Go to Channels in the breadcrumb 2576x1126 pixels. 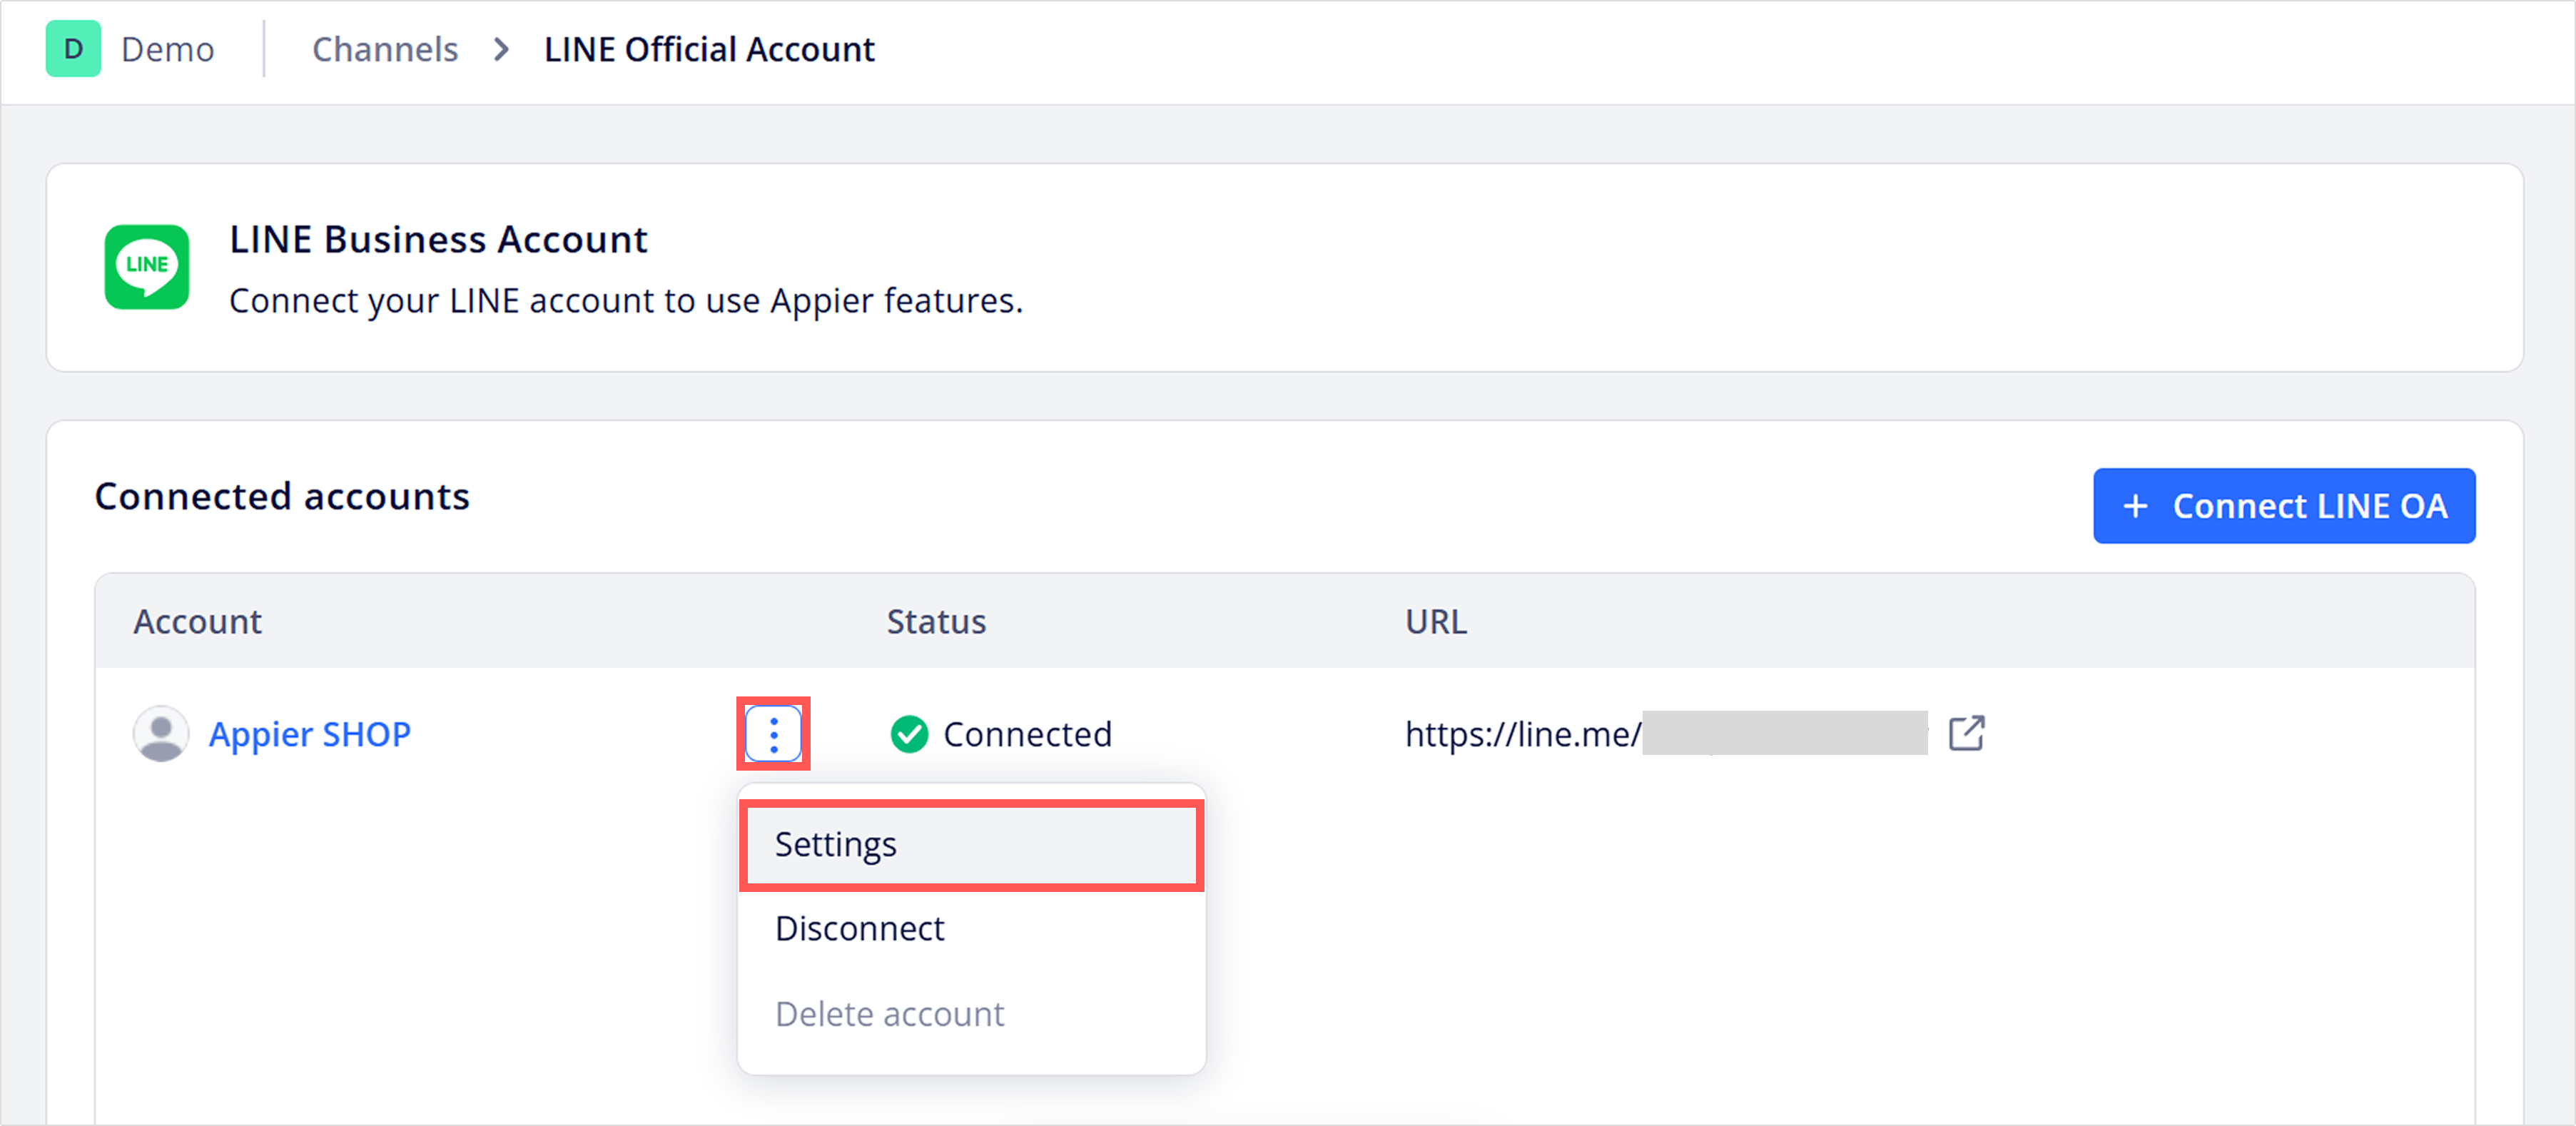pyautogui.click(x=385, y=49)
